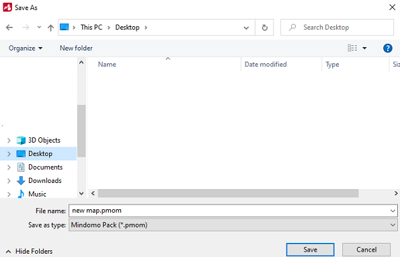Open the Save as type dropdown

[233, 225]
